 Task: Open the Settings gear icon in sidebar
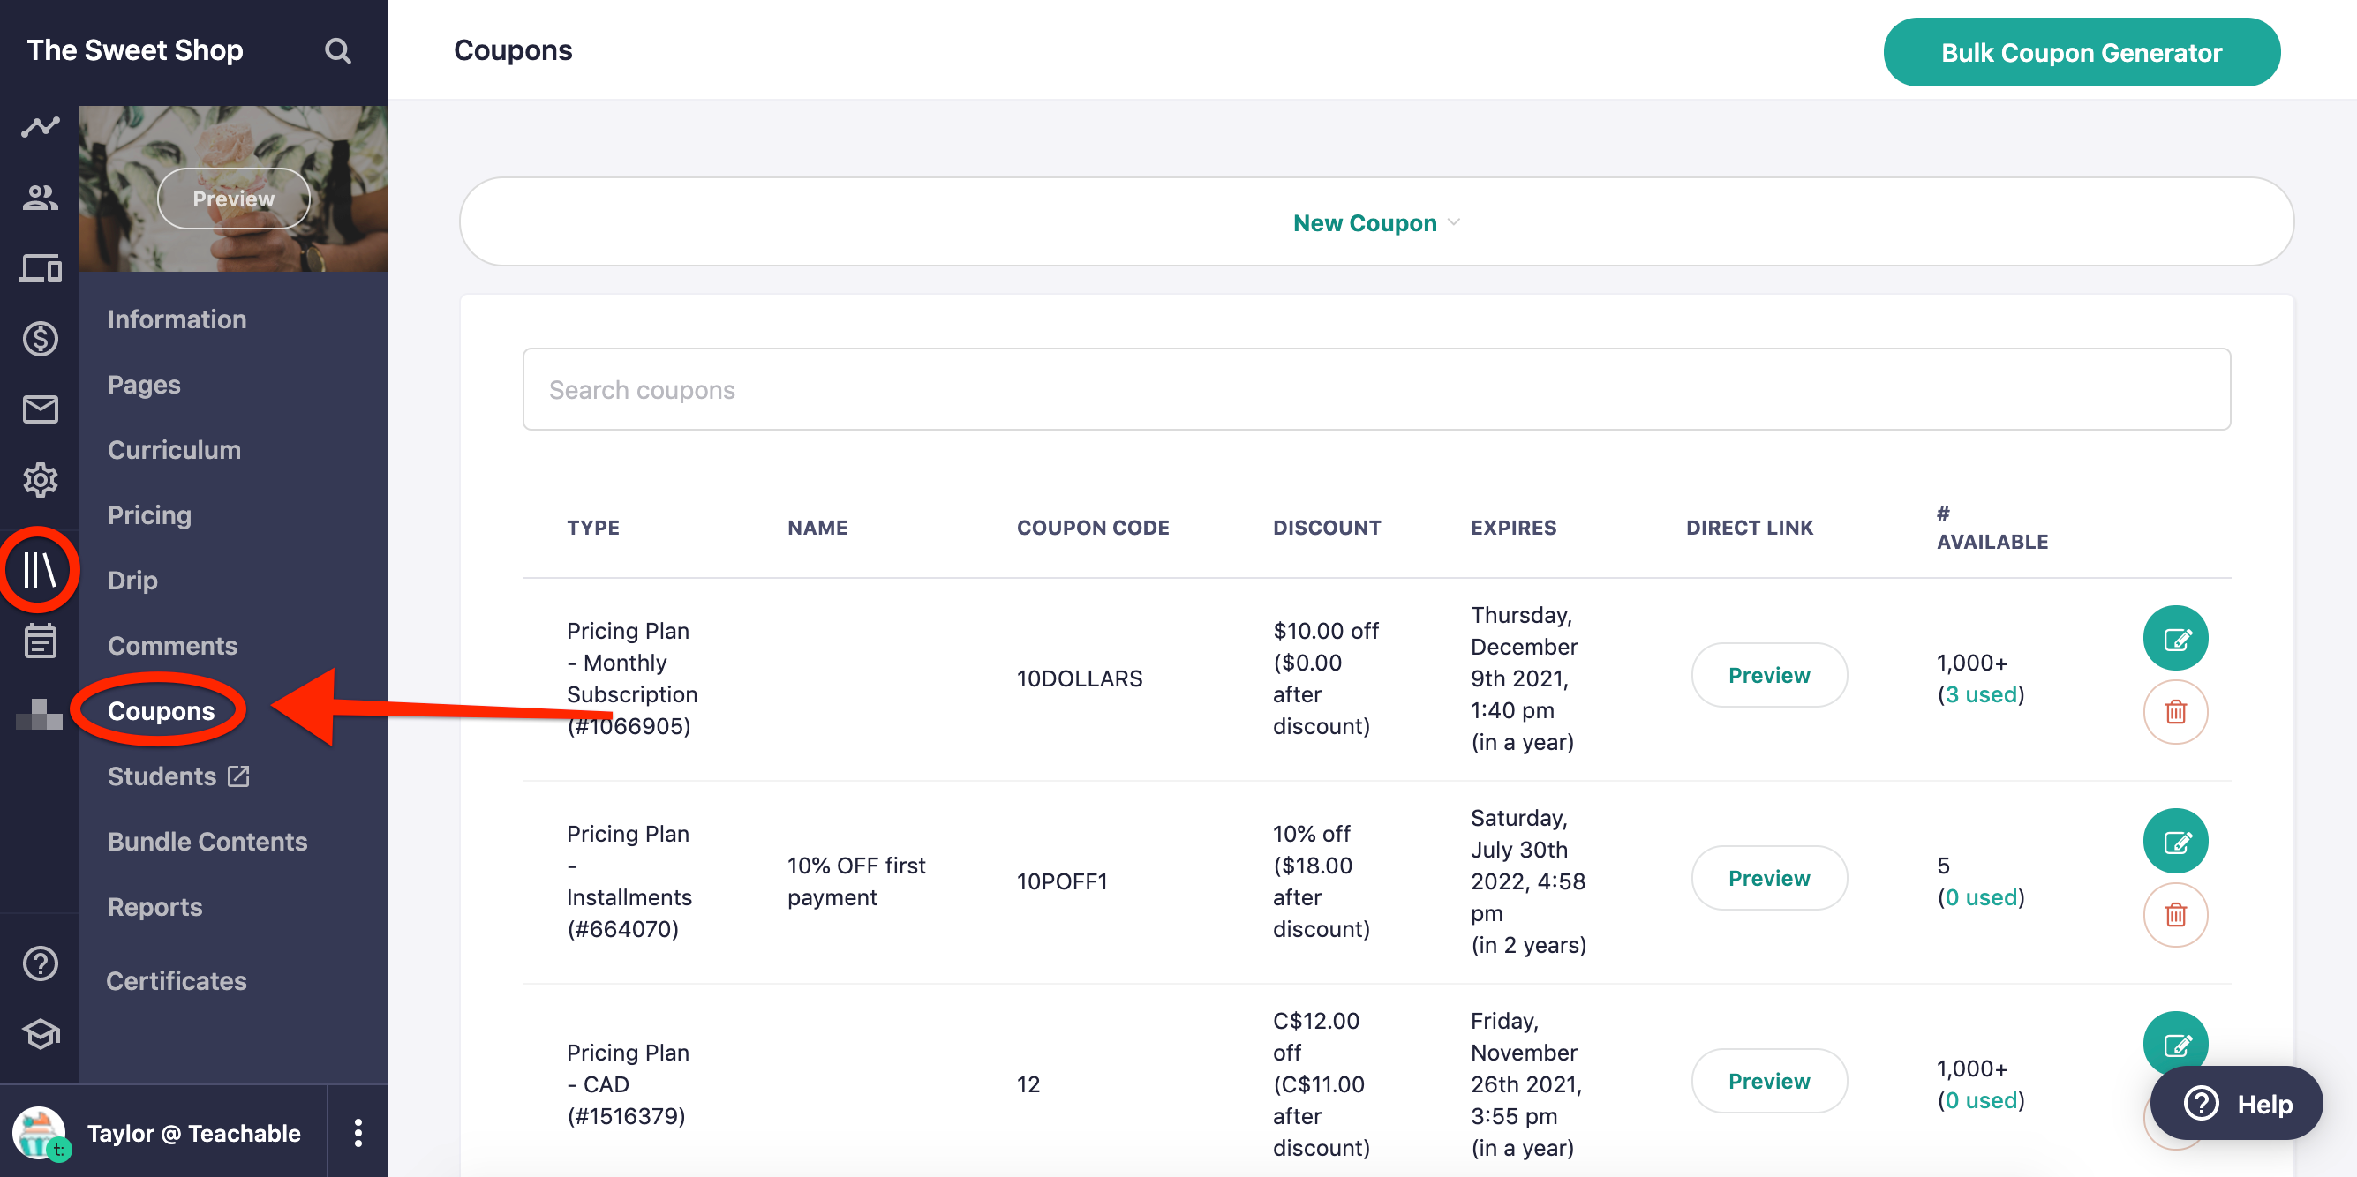(41, 479)
